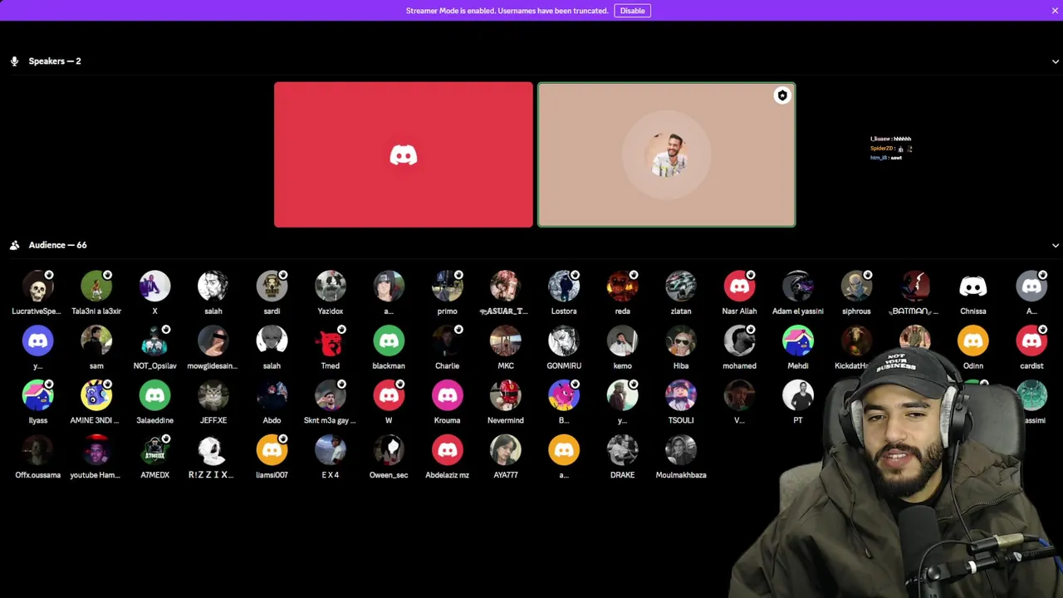Open zlatan's avatar

(x=681, y=287)
